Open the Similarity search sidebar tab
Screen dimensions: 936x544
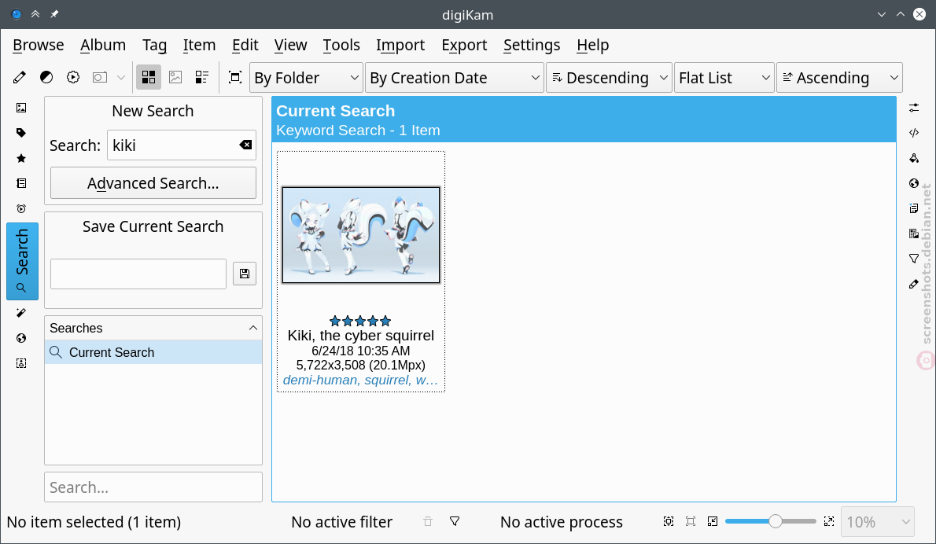(21, 313)
